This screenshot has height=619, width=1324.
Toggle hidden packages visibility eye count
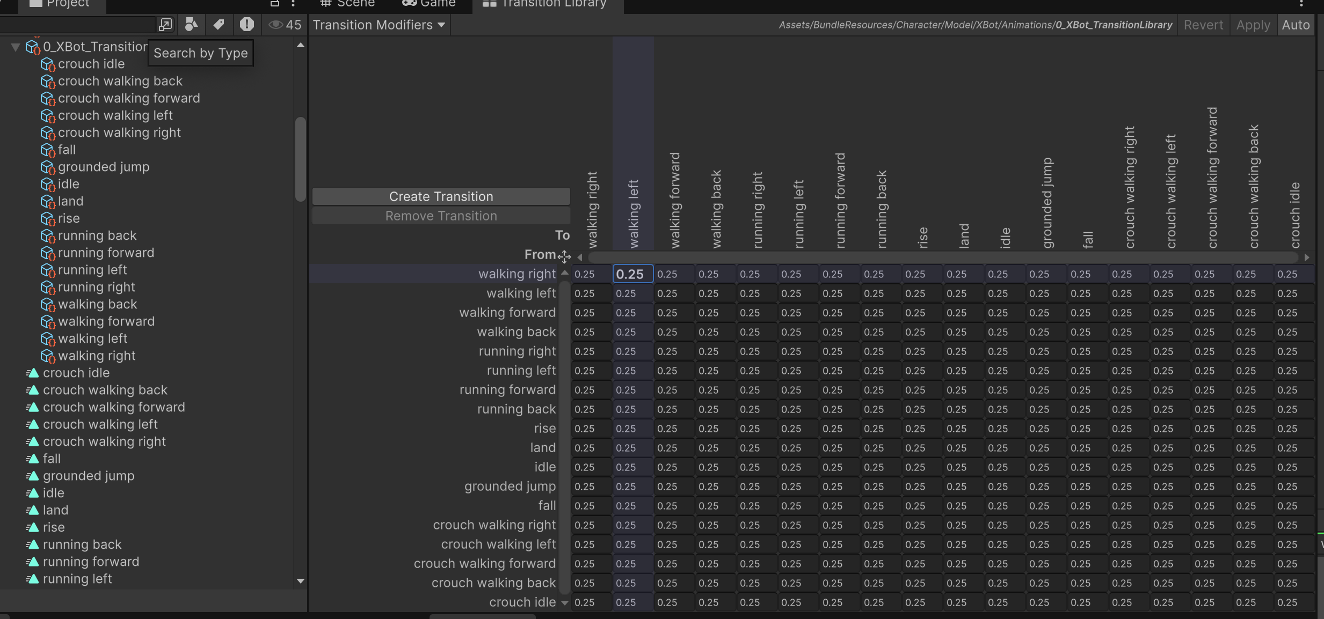pyautogui.click(x=285, y=25)
